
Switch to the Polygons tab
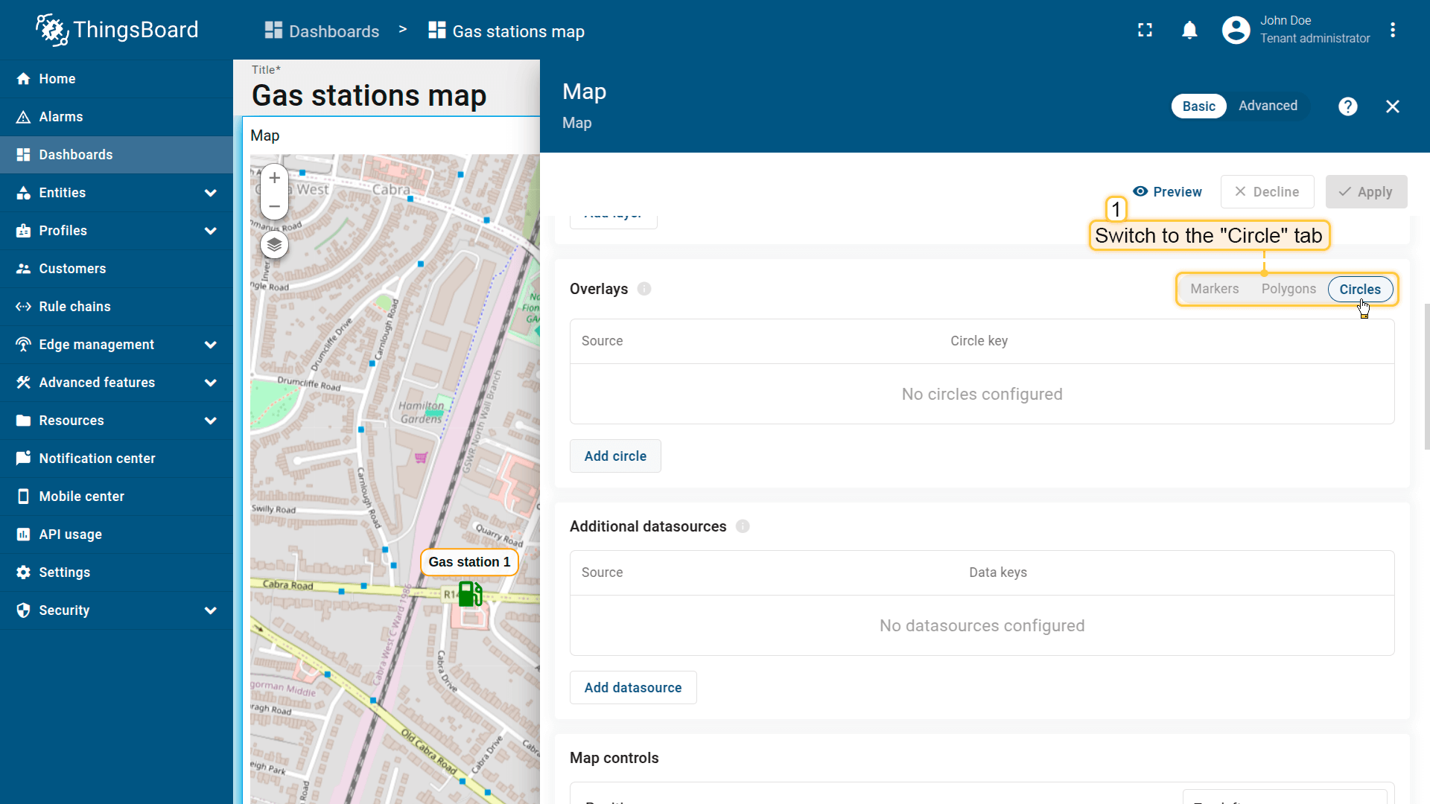pyautogui.click(x=1288, y=289)
